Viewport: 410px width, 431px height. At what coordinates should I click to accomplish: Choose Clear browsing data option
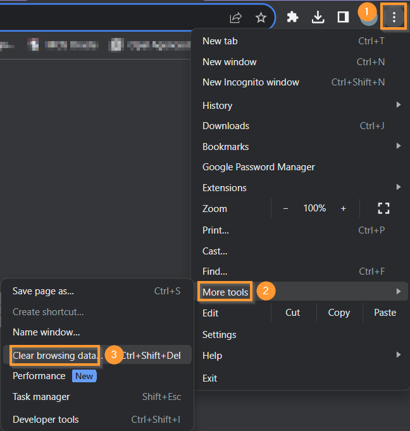point(97,355)
